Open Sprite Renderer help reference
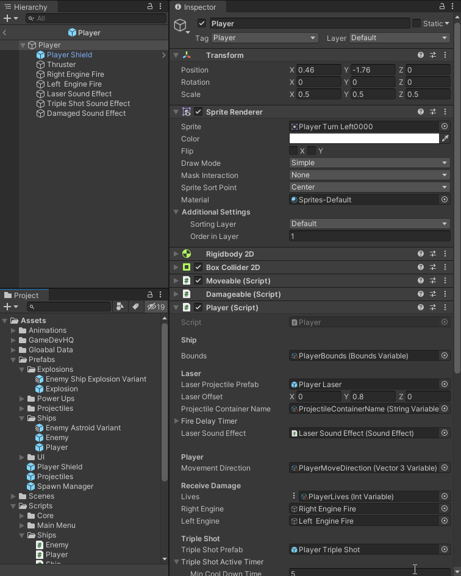This screenshot has width=461, height=576. click(421, 112)
